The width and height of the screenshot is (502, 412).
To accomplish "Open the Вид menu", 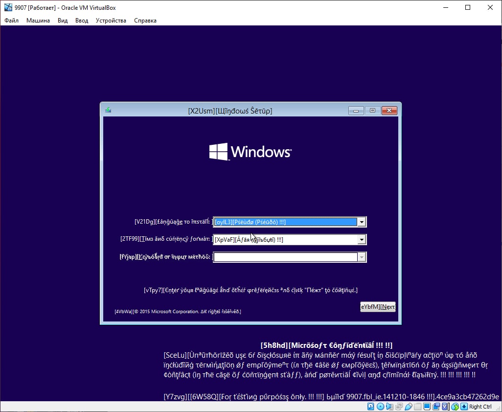I will click(63, 21).
